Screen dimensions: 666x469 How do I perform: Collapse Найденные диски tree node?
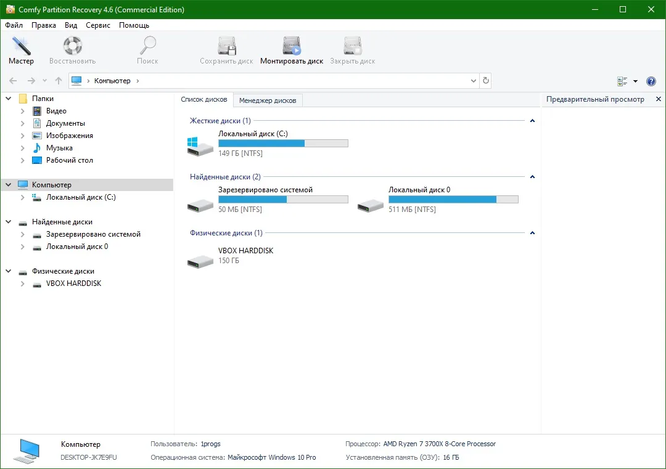pos(9,221)
